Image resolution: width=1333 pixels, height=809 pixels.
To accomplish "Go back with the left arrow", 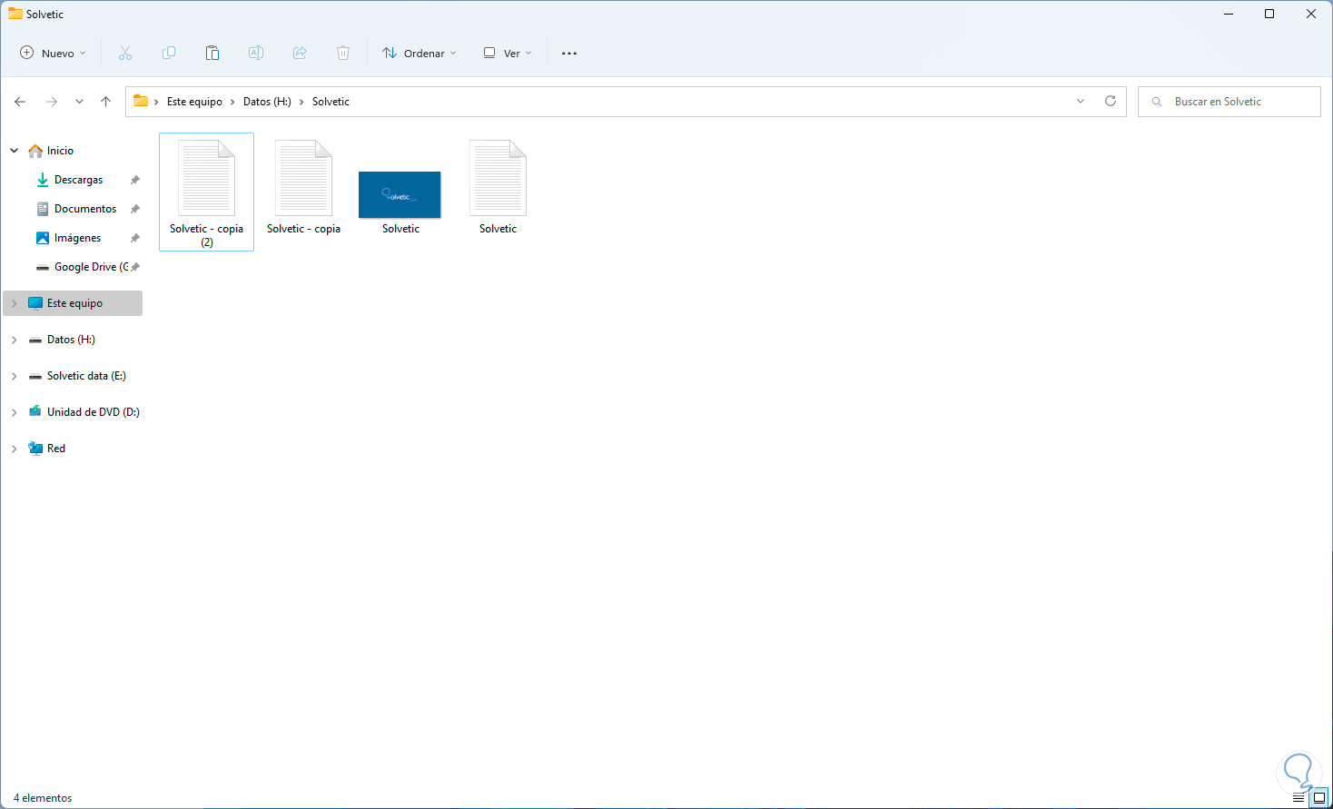I will (20, 102).
